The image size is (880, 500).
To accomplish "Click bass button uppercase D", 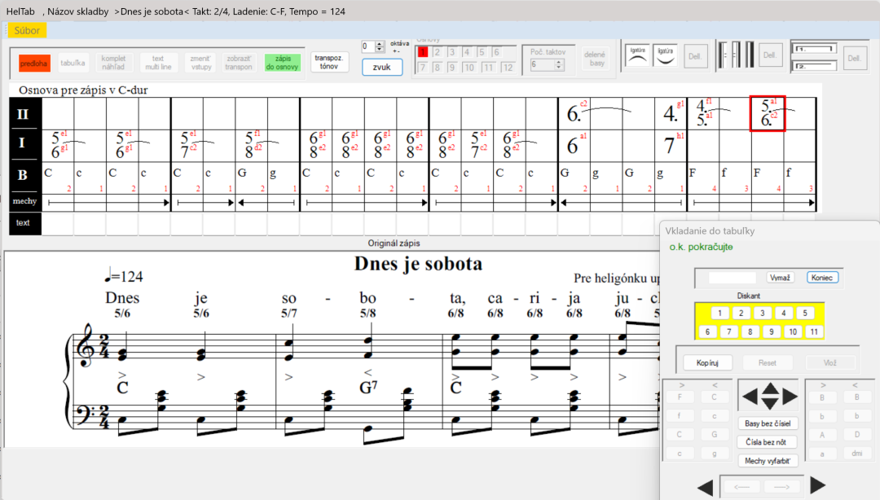I will (857, 434).
